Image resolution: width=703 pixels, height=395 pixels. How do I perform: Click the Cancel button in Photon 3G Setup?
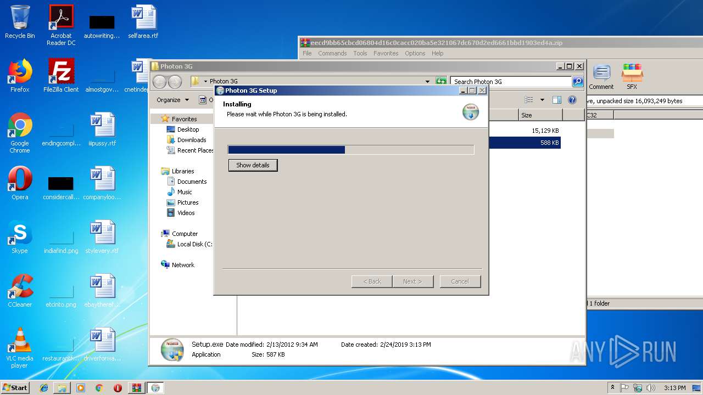click(460, 281)
